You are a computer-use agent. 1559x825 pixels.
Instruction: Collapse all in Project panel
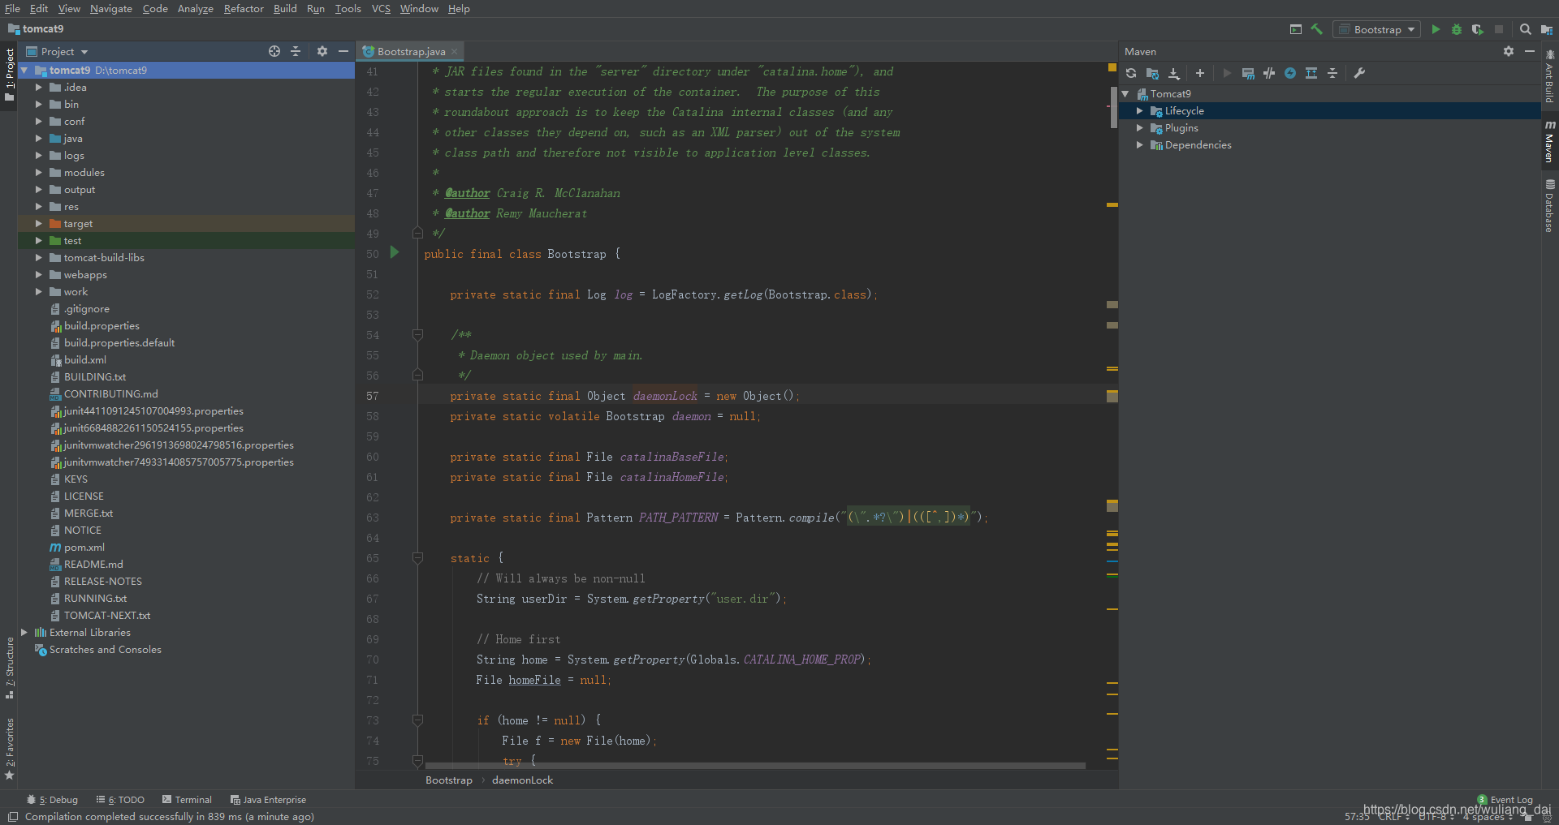[296, 51]
